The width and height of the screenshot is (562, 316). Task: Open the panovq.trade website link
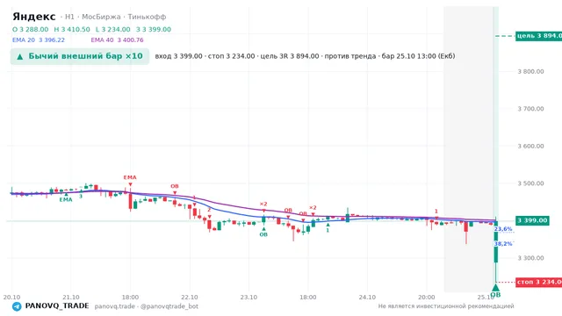click(x=115, y=306)
